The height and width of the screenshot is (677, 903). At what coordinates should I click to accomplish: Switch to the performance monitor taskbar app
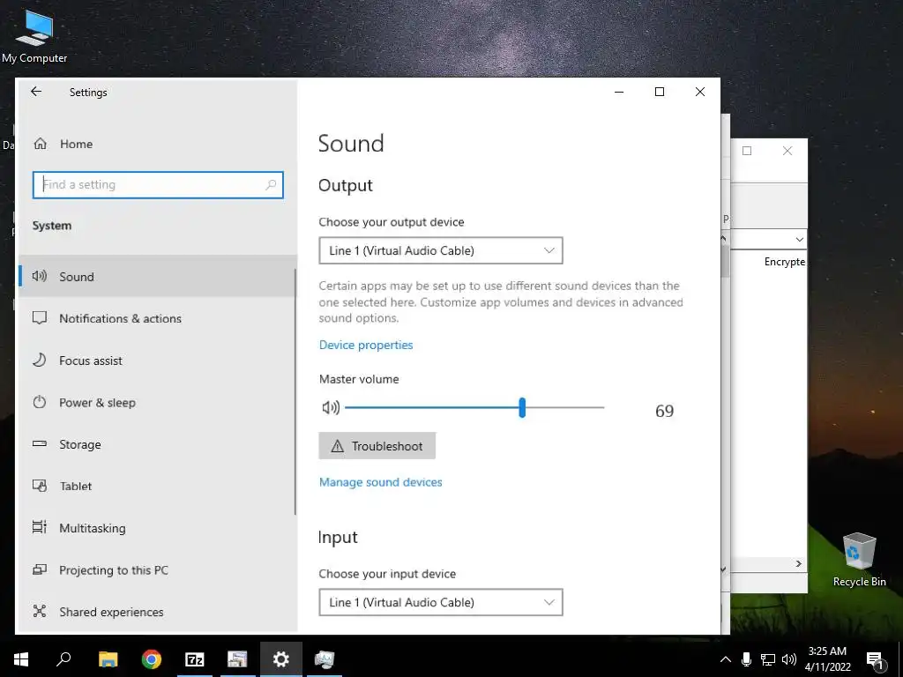325,659
